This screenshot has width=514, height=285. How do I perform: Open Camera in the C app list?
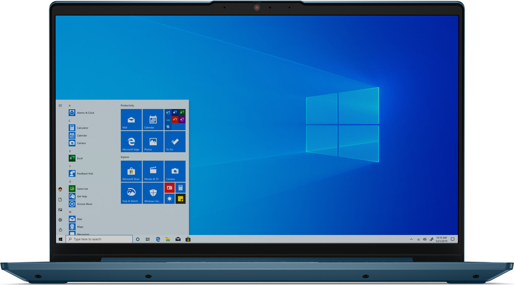77,143
